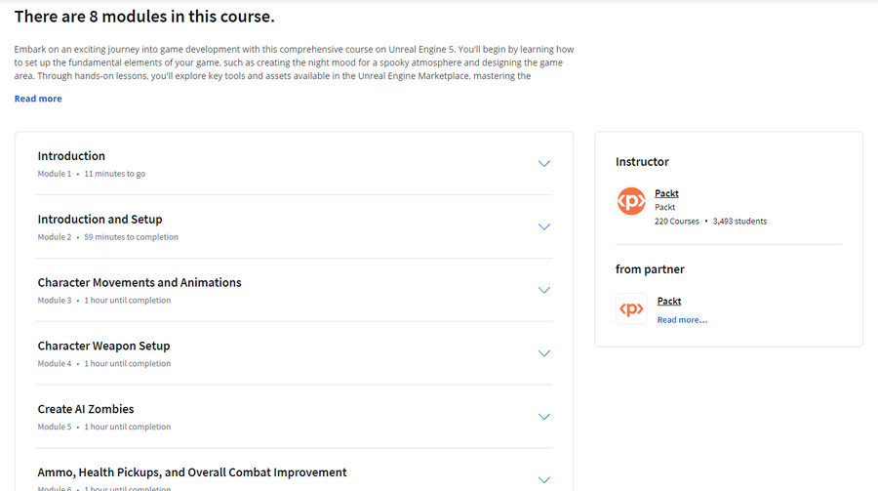Expand the Introduction and Setup chevron

pyautogui.click(x=543, y=227)
